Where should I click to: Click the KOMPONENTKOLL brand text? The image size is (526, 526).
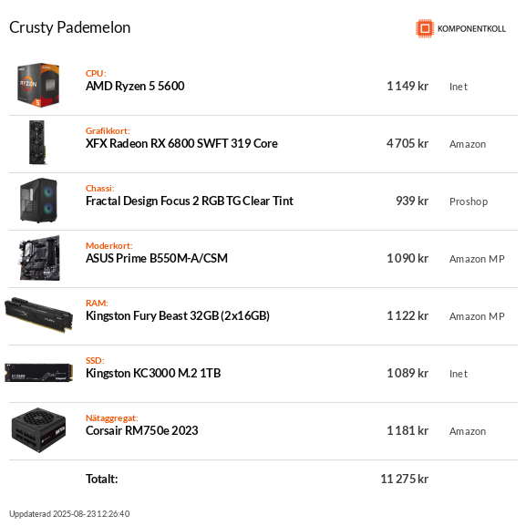pos(471,29)
